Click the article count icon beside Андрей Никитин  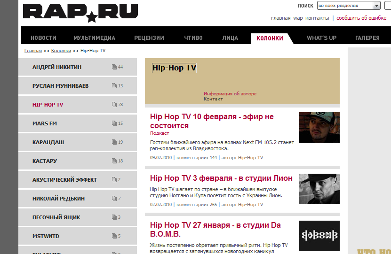(114, 67)
